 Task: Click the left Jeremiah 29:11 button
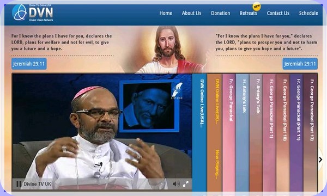click(29, 64)
